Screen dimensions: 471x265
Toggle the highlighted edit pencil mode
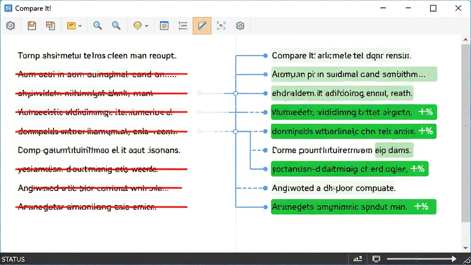[x=202, y=26]
